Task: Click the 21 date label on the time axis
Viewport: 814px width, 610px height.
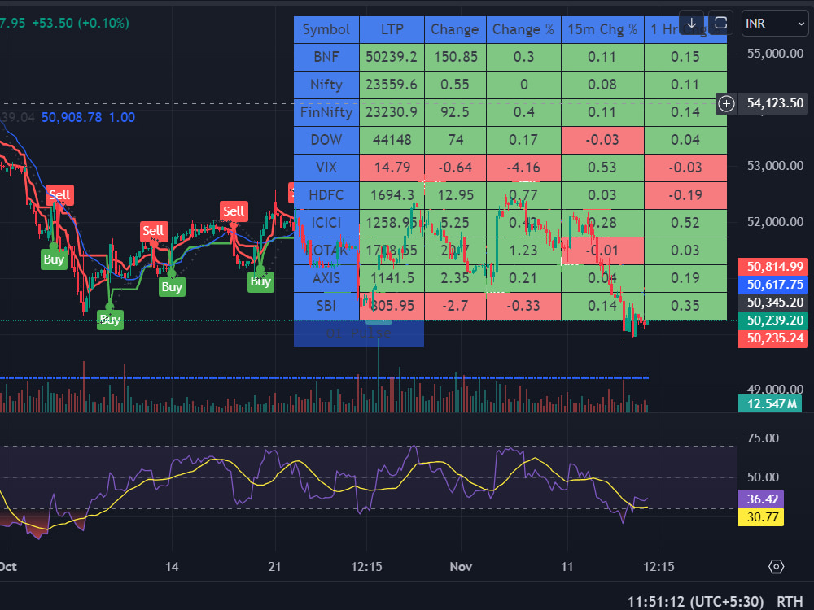Action: [274, 566]
